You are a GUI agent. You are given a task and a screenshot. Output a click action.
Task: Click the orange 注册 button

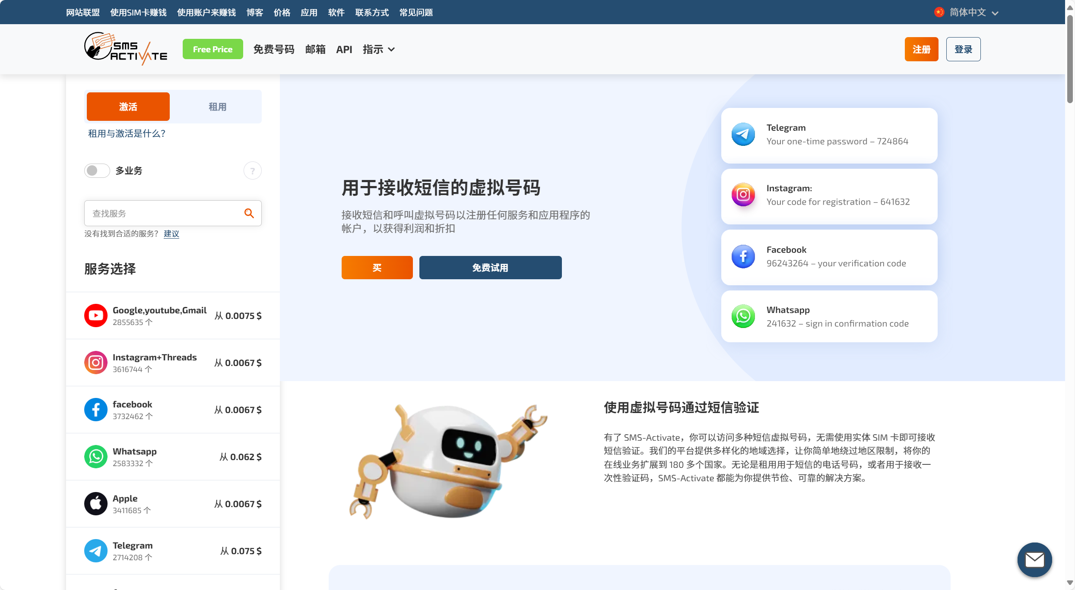(922, 49)
